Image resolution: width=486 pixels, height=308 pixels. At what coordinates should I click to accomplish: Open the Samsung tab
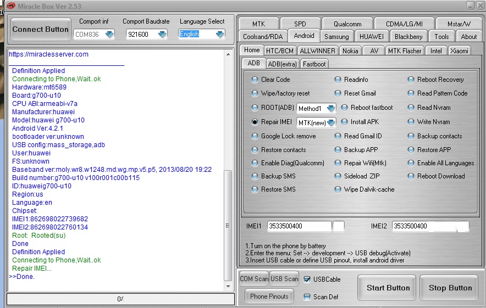pyautogui.click(x=336, y=37)
